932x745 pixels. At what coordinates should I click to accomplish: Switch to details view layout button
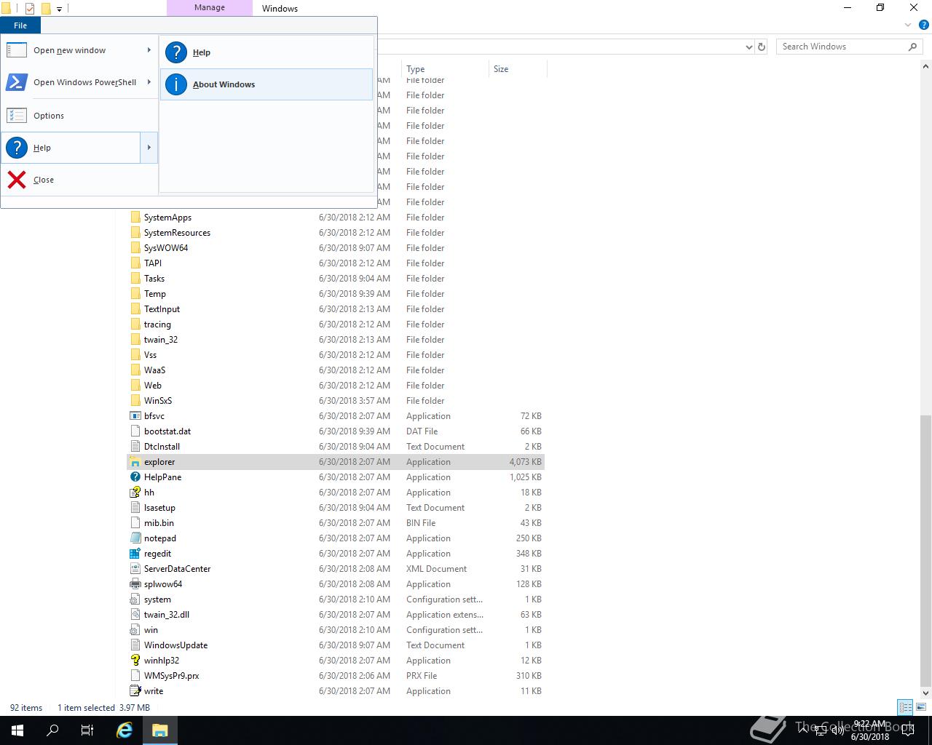click(905, 707)
